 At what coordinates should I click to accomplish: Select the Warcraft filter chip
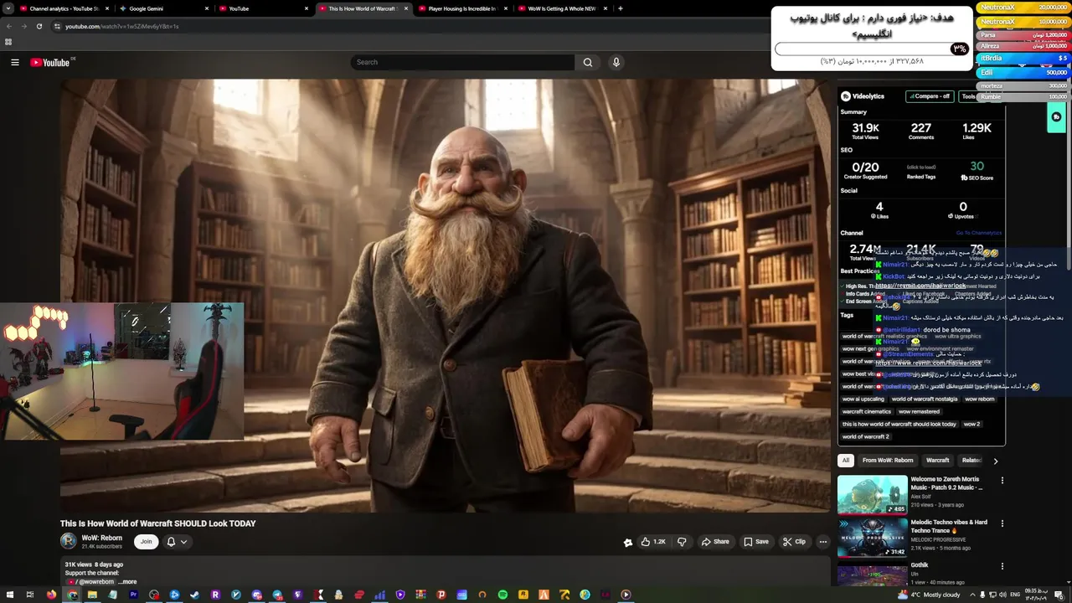937,461
